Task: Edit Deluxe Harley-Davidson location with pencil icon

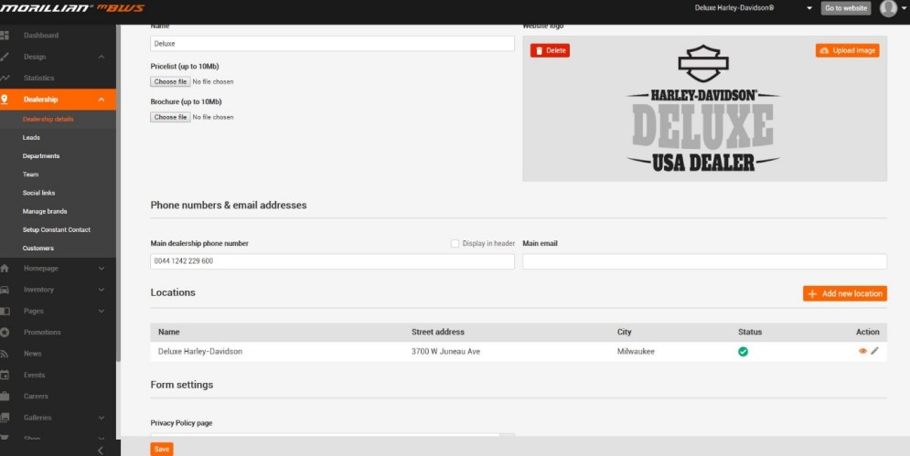Action: [x=874, y=351]
